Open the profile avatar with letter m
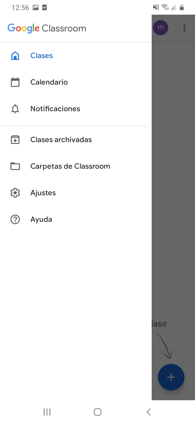Viewport: 195px width, 423px height. point(161,27)
